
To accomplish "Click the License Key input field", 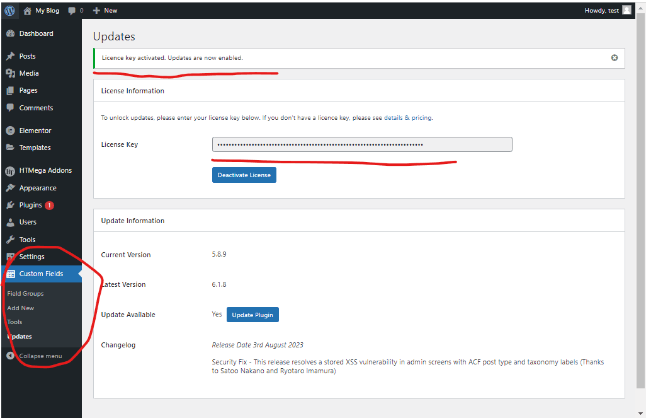I will click(x=362, y=144).
